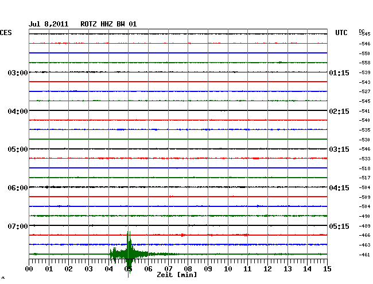Click the 02:15 UTC time label
Screen dimensions: 373x284
pos(339,112)
